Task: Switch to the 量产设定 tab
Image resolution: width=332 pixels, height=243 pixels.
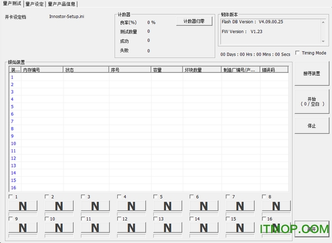Action: [x=35, y=4]
